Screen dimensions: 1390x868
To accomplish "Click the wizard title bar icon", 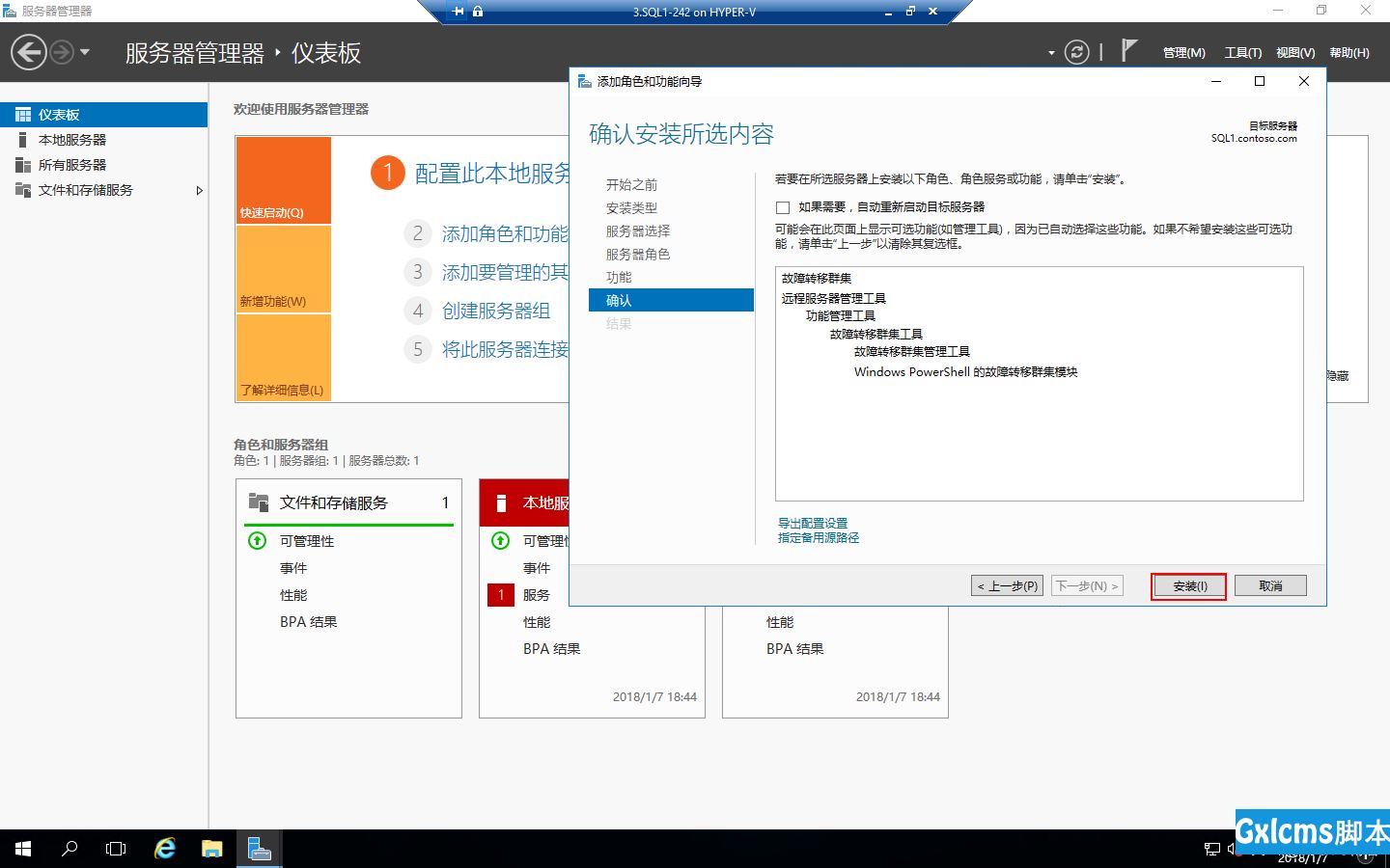I will tap(585, 81).
